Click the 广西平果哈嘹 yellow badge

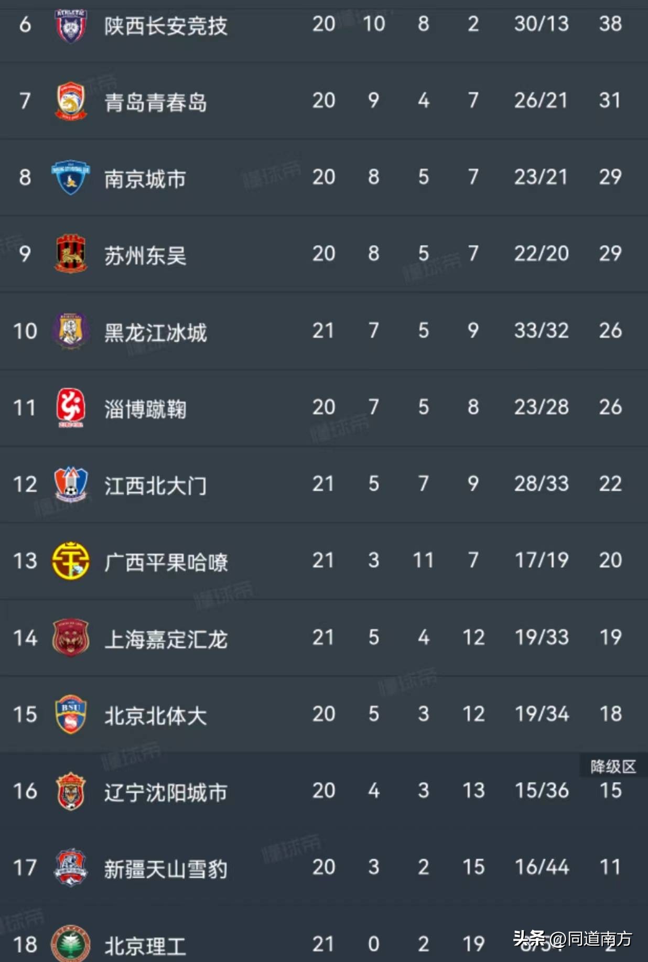tap(69, 560)
